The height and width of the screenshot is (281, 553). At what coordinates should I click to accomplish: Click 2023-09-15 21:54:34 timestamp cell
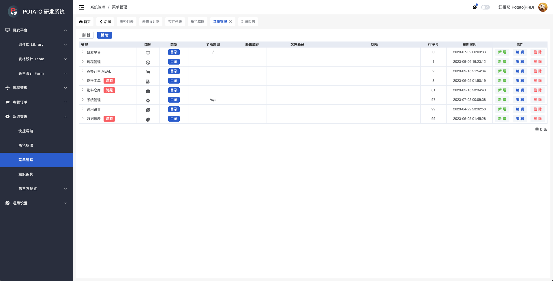point(469,71)
